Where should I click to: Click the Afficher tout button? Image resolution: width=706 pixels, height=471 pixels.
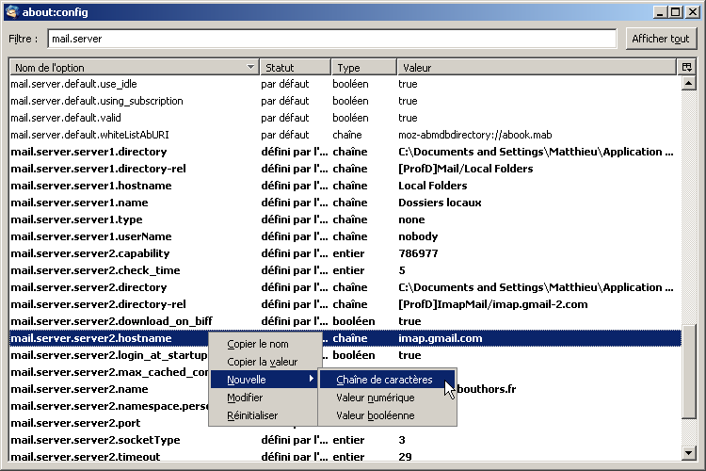point(661,39)
